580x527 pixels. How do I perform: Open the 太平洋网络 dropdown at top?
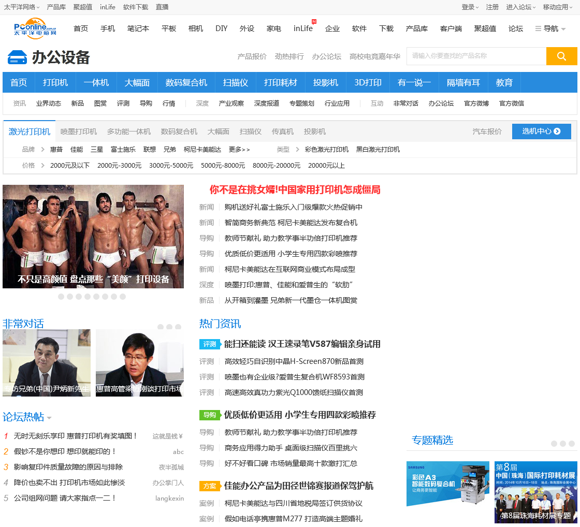point(22,7)
